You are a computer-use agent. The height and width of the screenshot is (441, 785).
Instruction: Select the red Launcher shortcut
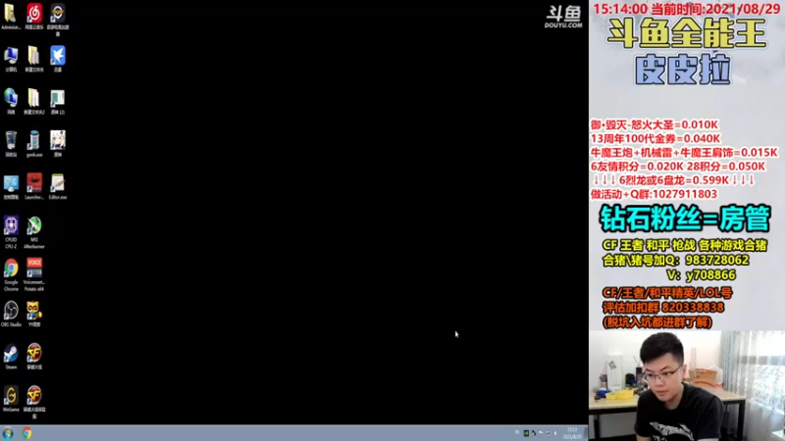(34, 186)
